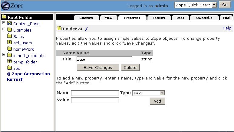This screenshot has width=234, height=132.
Task: Click the Root Folder icon
Action: tap(4, 17)
